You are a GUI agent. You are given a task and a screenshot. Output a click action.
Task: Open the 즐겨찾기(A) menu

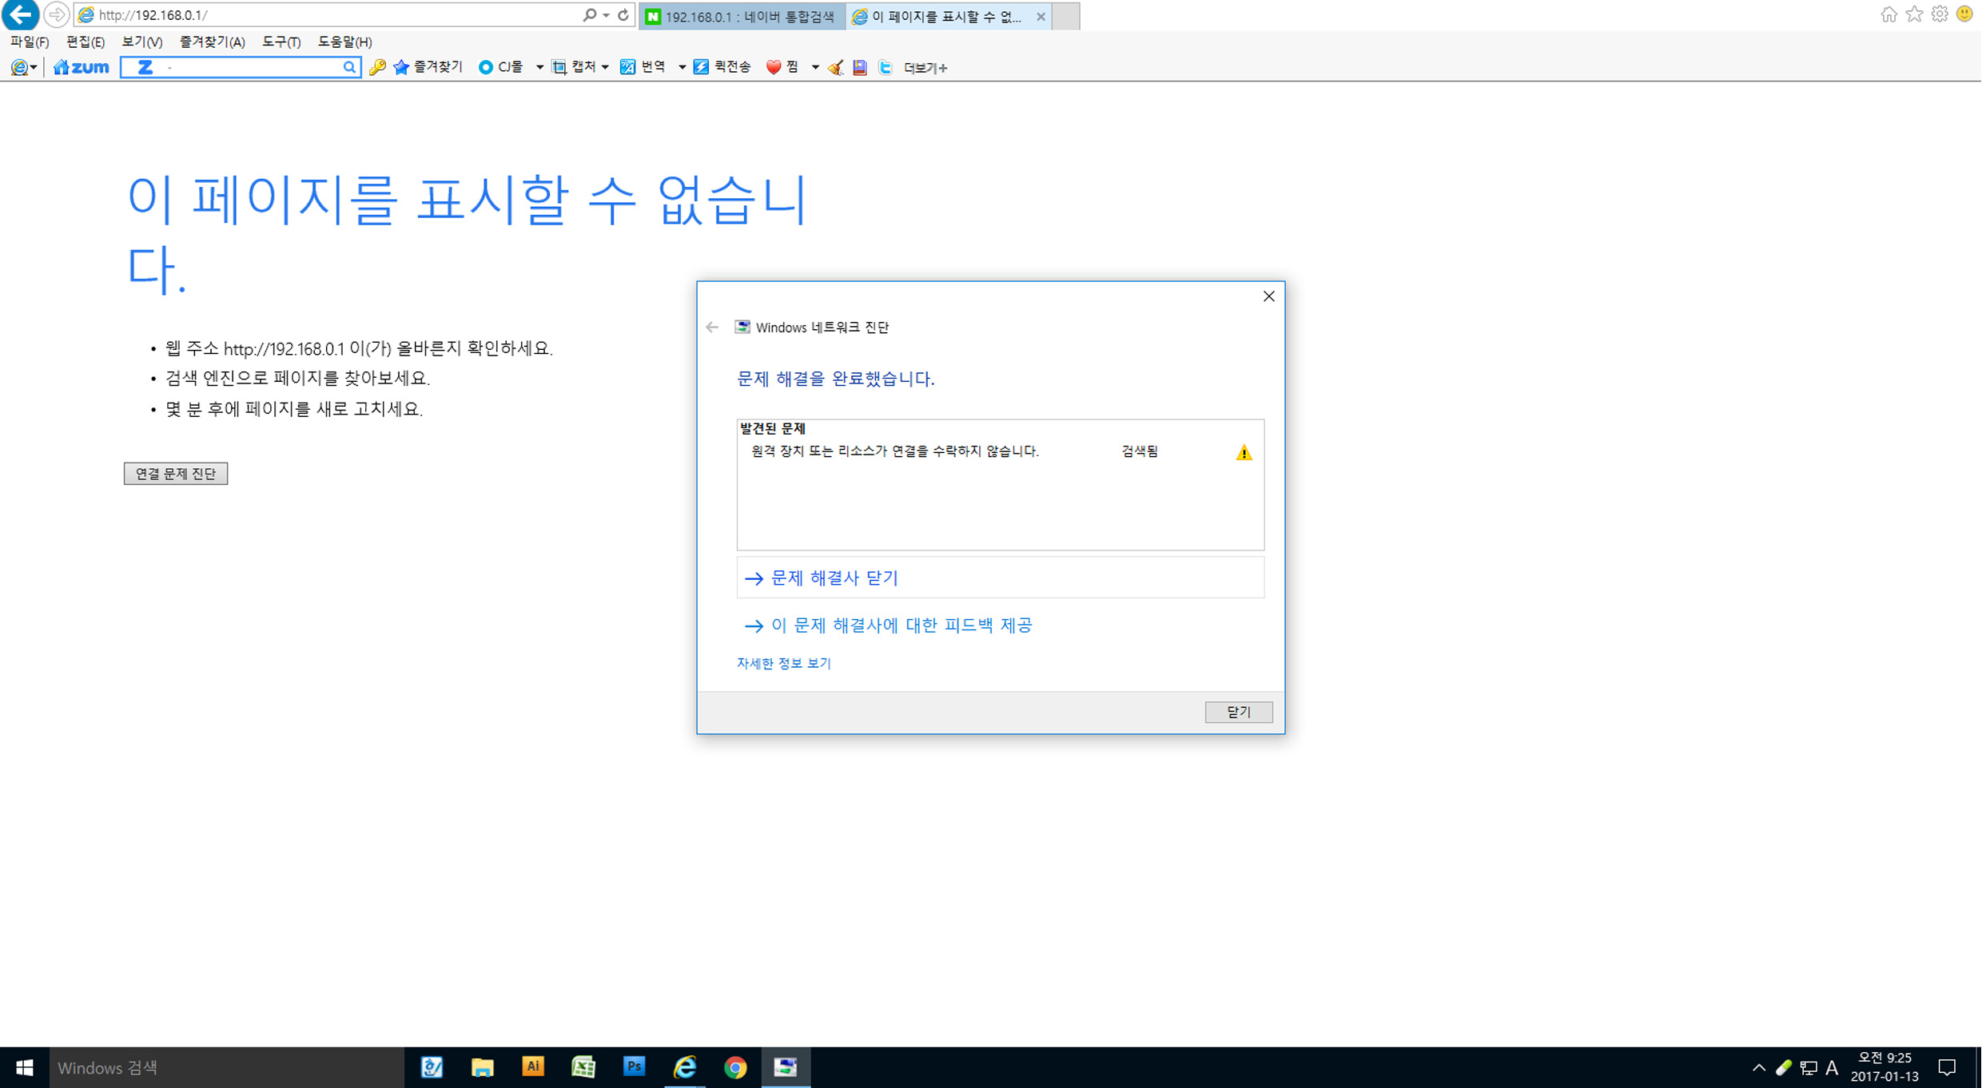[212, 42]
